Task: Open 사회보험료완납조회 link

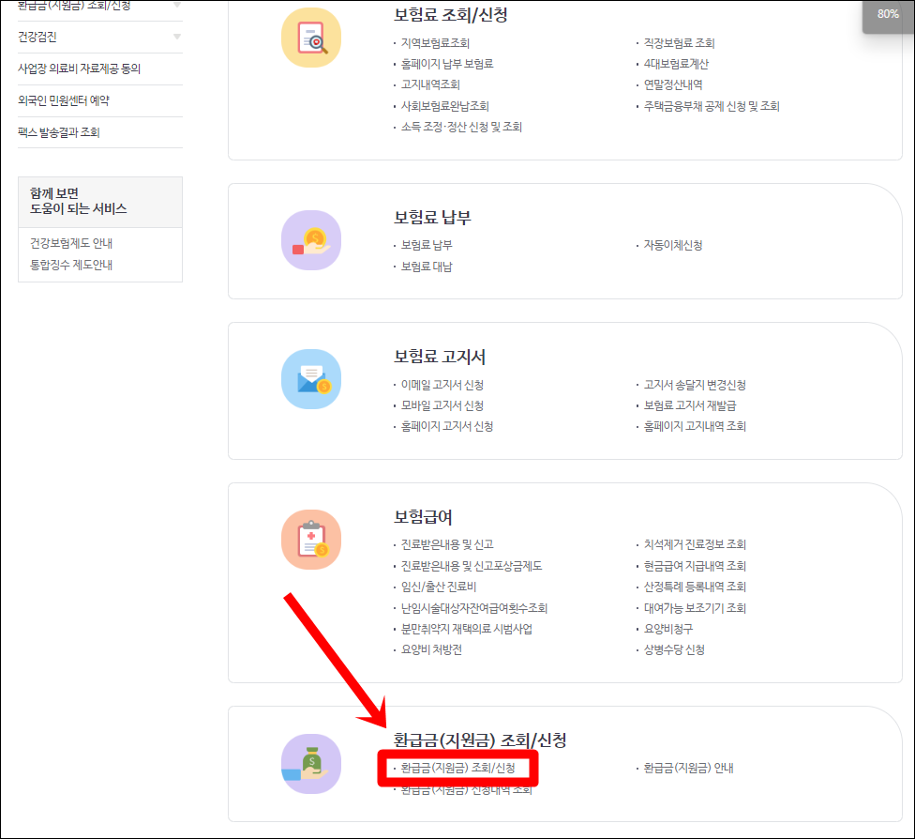Action: (444, 106)
